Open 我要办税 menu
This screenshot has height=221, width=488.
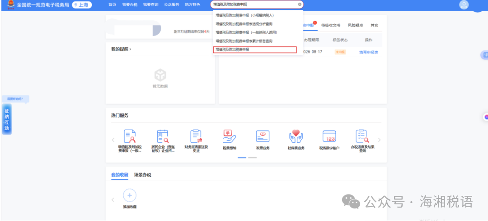pyautogui.click(x=130, y=5)
